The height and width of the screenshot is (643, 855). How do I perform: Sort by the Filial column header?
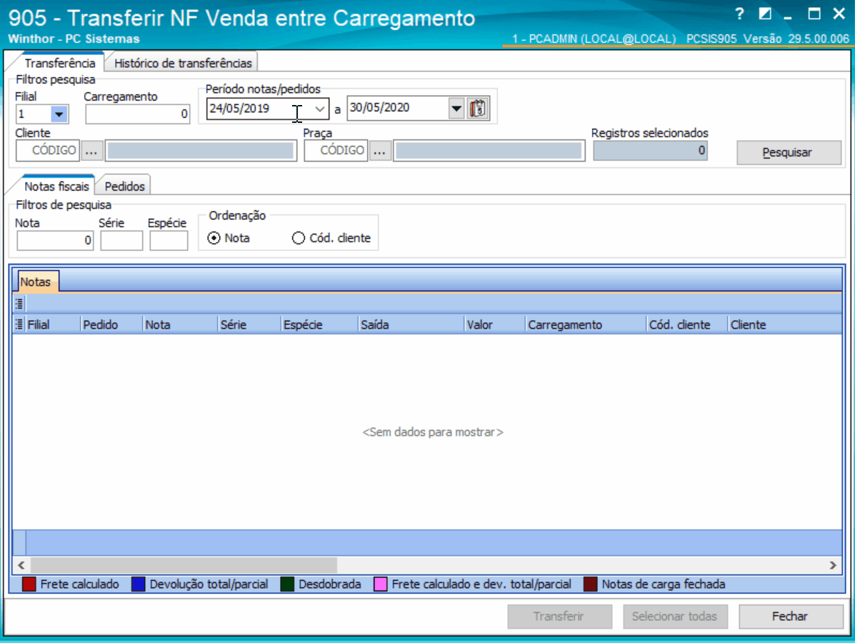(53, 324)
